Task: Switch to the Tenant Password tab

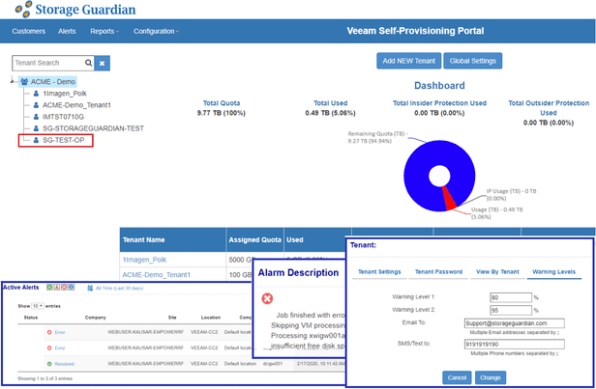Action: click(x=438, y=272)
